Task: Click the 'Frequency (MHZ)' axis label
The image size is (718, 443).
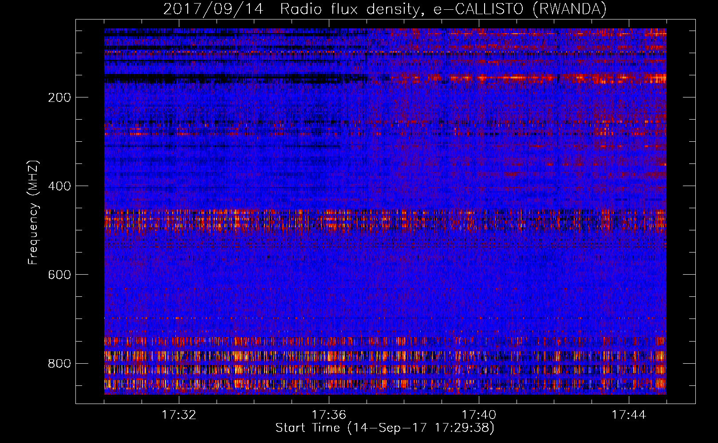Action: (x=33, y=213)
